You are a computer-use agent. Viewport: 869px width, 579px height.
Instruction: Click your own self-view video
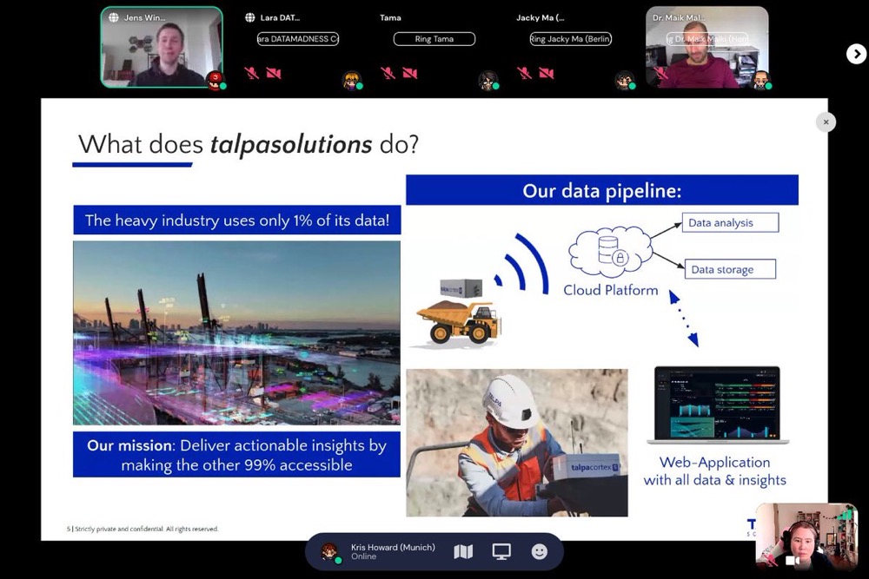[x=806, y=537]
